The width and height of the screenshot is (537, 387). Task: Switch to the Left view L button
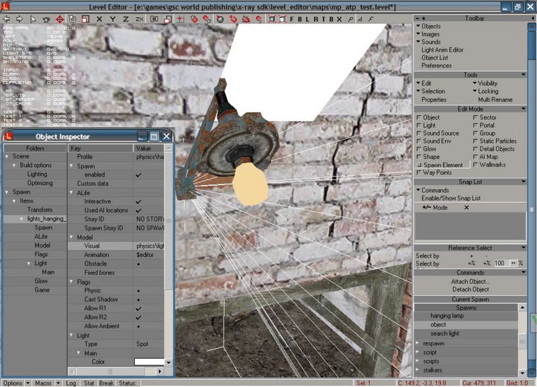[x=307, y=19]
